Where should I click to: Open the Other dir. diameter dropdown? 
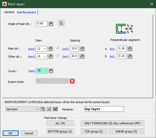click(x=41, y=56)
